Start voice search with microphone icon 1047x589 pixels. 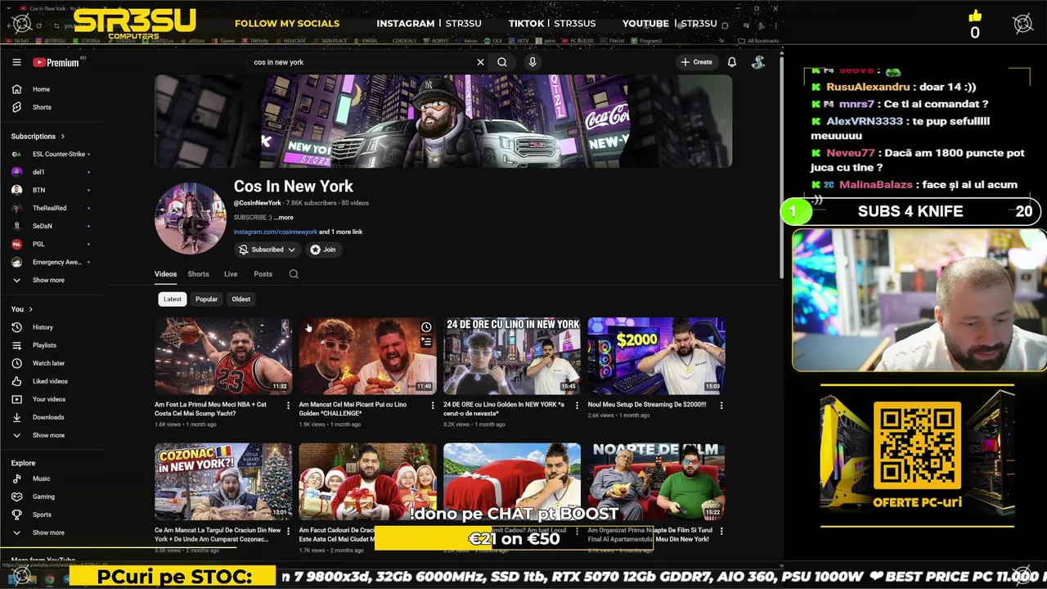[532, 62]
